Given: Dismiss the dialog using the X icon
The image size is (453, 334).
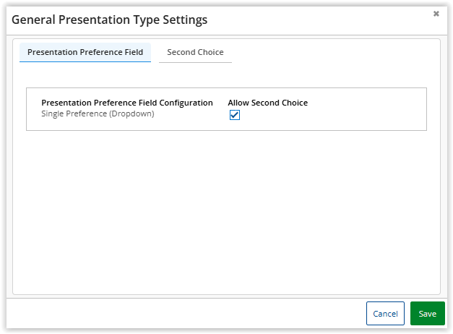Looking at the screenshot, I should (x=436, y=14).
